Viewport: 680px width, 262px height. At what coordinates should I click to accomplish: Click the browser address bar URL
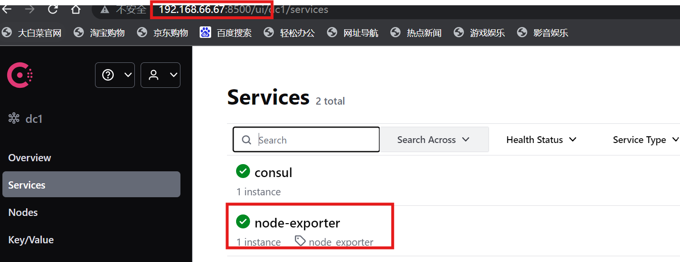pyautogui.click(x=243, y=10)
